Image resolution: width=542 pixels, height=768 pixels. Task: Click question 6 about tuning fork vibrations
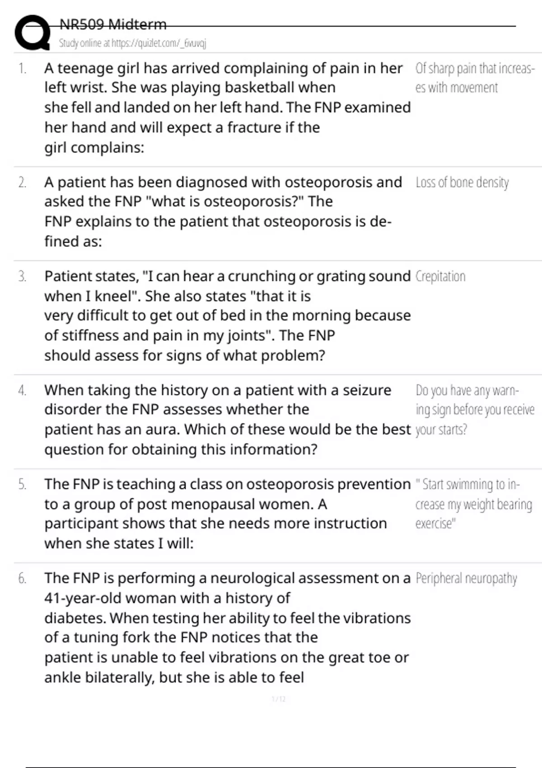(227, 628)
